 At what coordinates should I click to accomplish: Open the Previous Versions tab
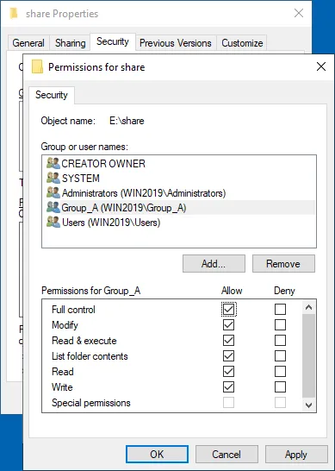[176, 43]
